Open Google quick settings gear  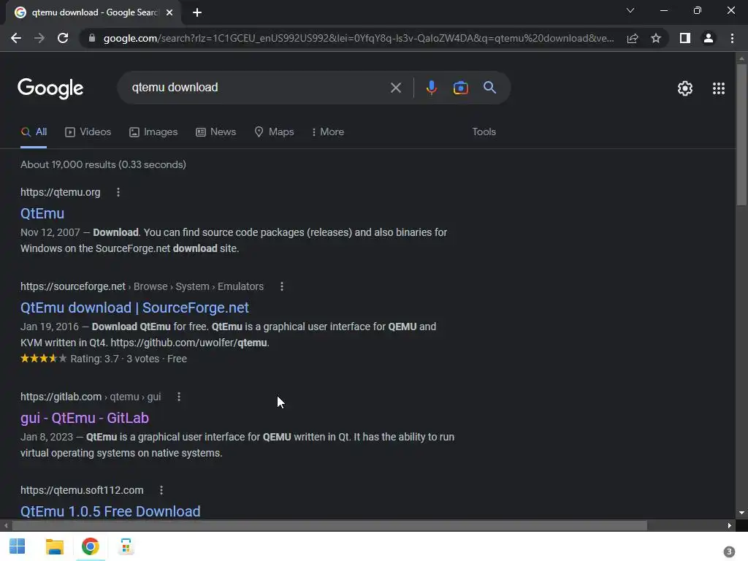[x=685, y=88]
